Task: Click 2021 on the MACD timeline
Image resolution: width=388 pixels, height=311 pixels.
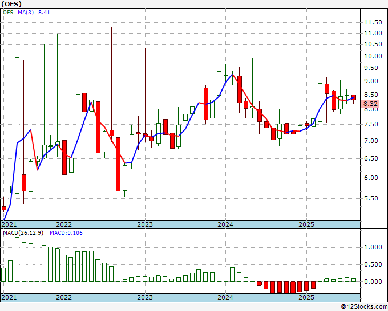Action: 9,297
